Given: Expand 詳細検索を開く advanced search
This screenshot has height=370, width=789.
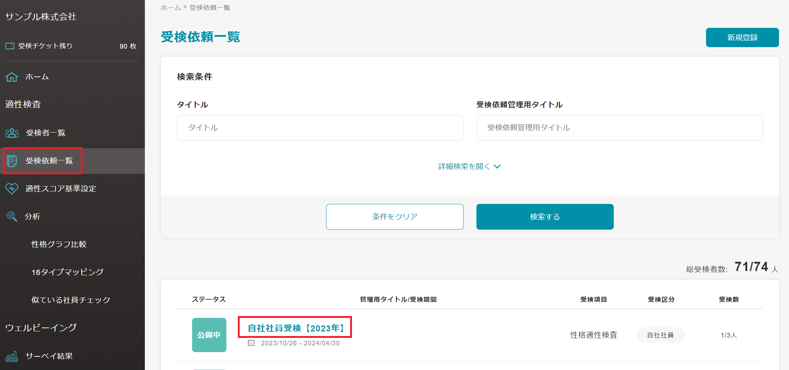Looking at the screenshot, I should point(469,166).
